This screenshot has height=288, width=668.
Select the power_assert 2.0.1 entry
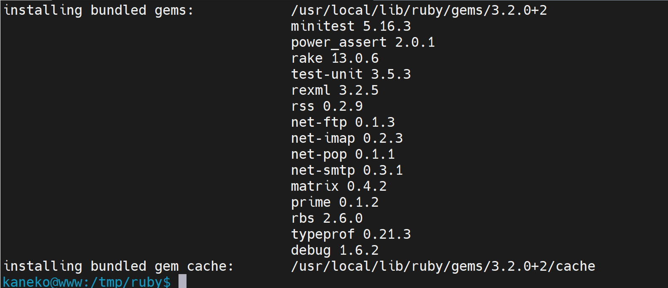(363, 42)
